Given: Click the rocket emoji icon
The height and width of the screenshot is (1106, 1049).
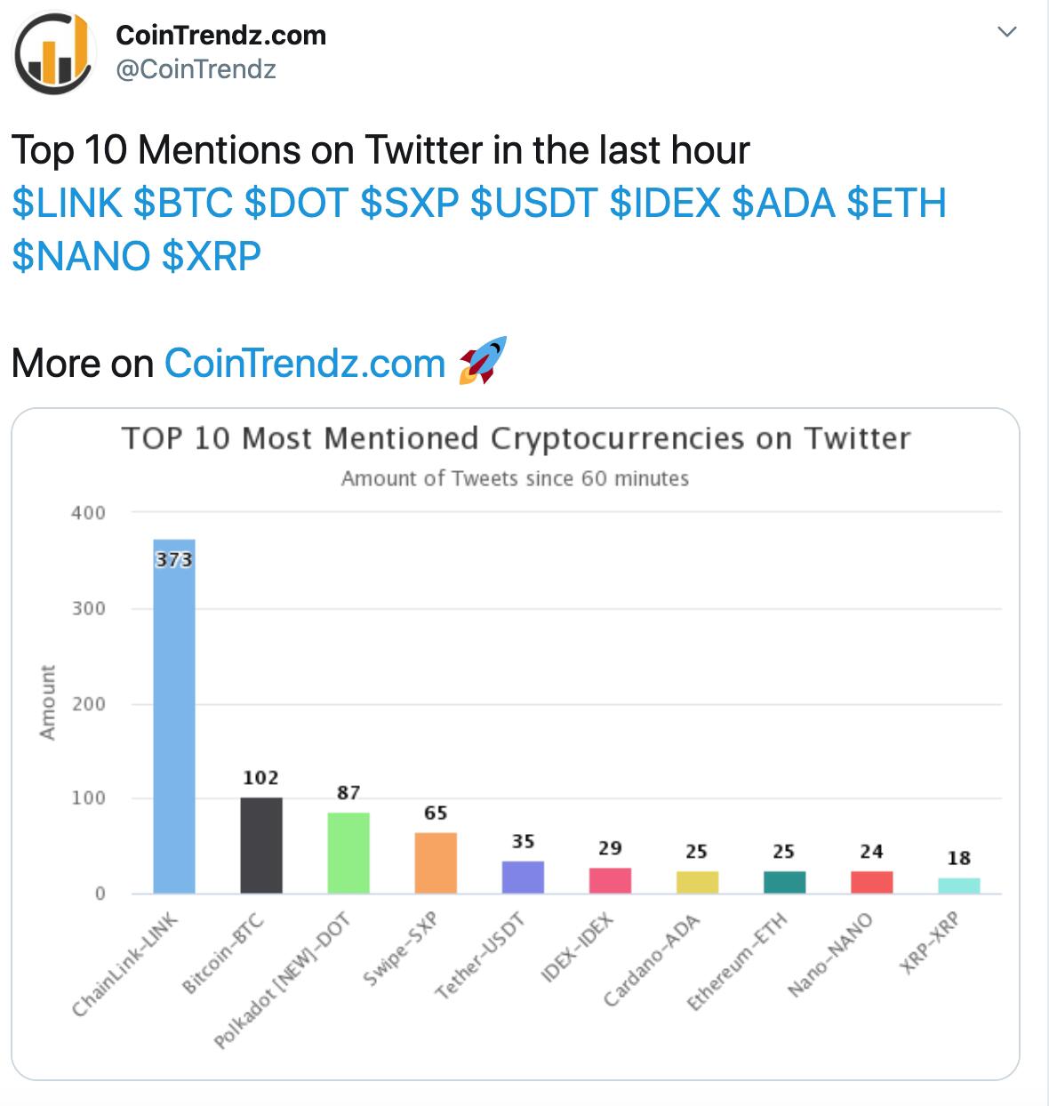Looking at the screenshot, I should (x=483, y=361).
